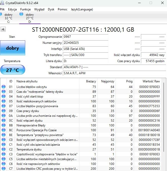Click the power-on count field 49942 razy
Viewport: 167px width, 171px height.
pyautogui.click(x=154, y=55)
